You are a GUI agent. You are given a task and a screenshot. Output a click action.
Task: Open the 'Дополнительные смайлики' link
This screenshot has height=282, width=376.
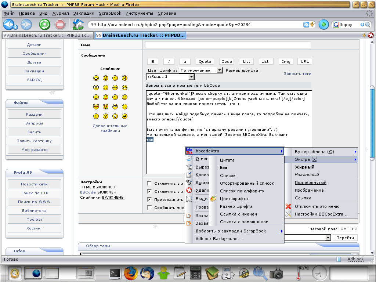coord(110,128)
